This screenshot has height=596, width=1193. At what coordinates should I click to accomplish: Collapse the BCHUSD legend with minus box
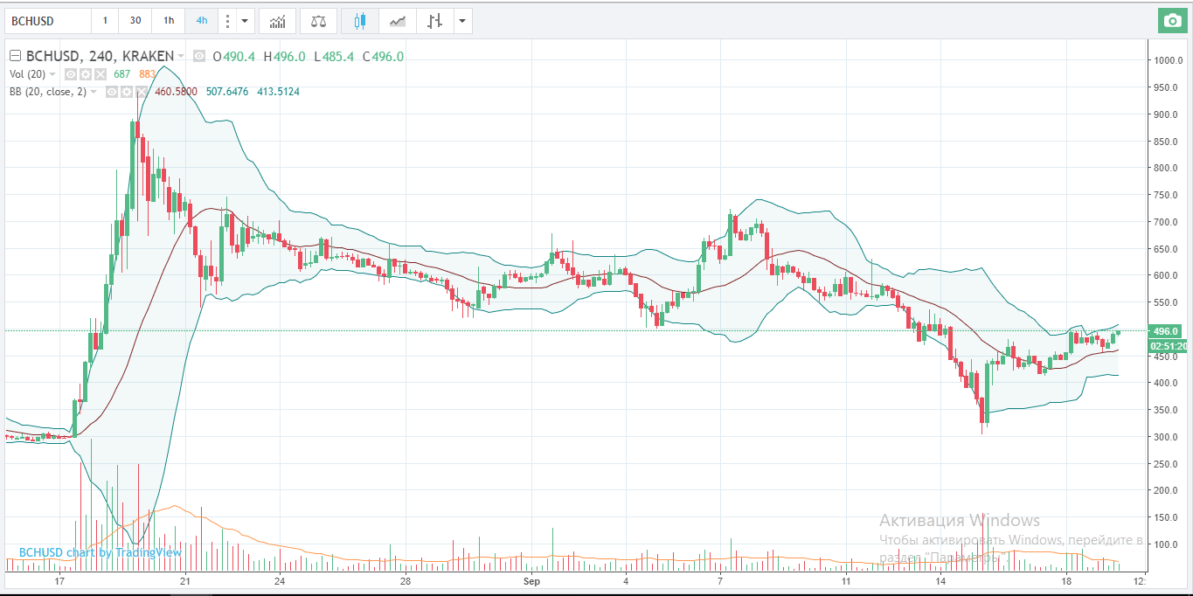(x=15, y=57)
